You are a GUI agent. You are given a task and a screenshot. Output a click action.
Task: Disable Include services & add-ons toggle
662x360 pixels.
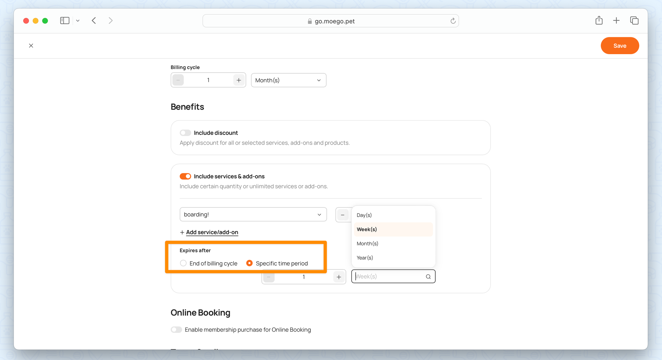coord(185,176)
